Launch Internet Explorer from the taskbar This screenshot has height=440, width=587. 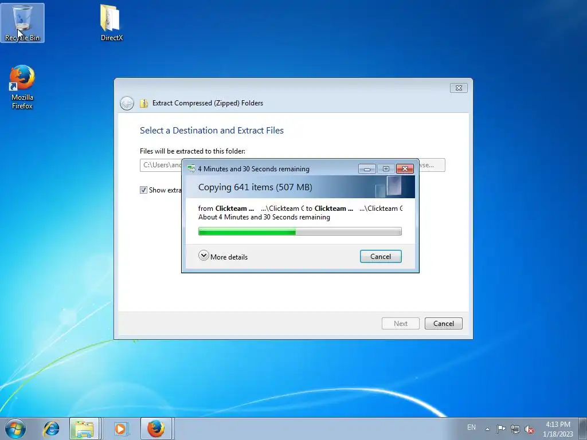pyautogui.click(x=51, y=429)
